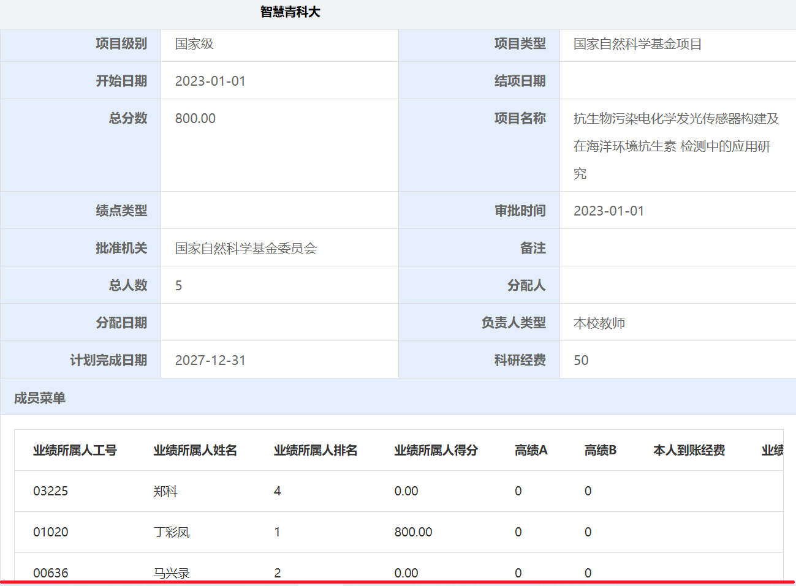Click the 智慧青科大 page title

tap(290, 12)
